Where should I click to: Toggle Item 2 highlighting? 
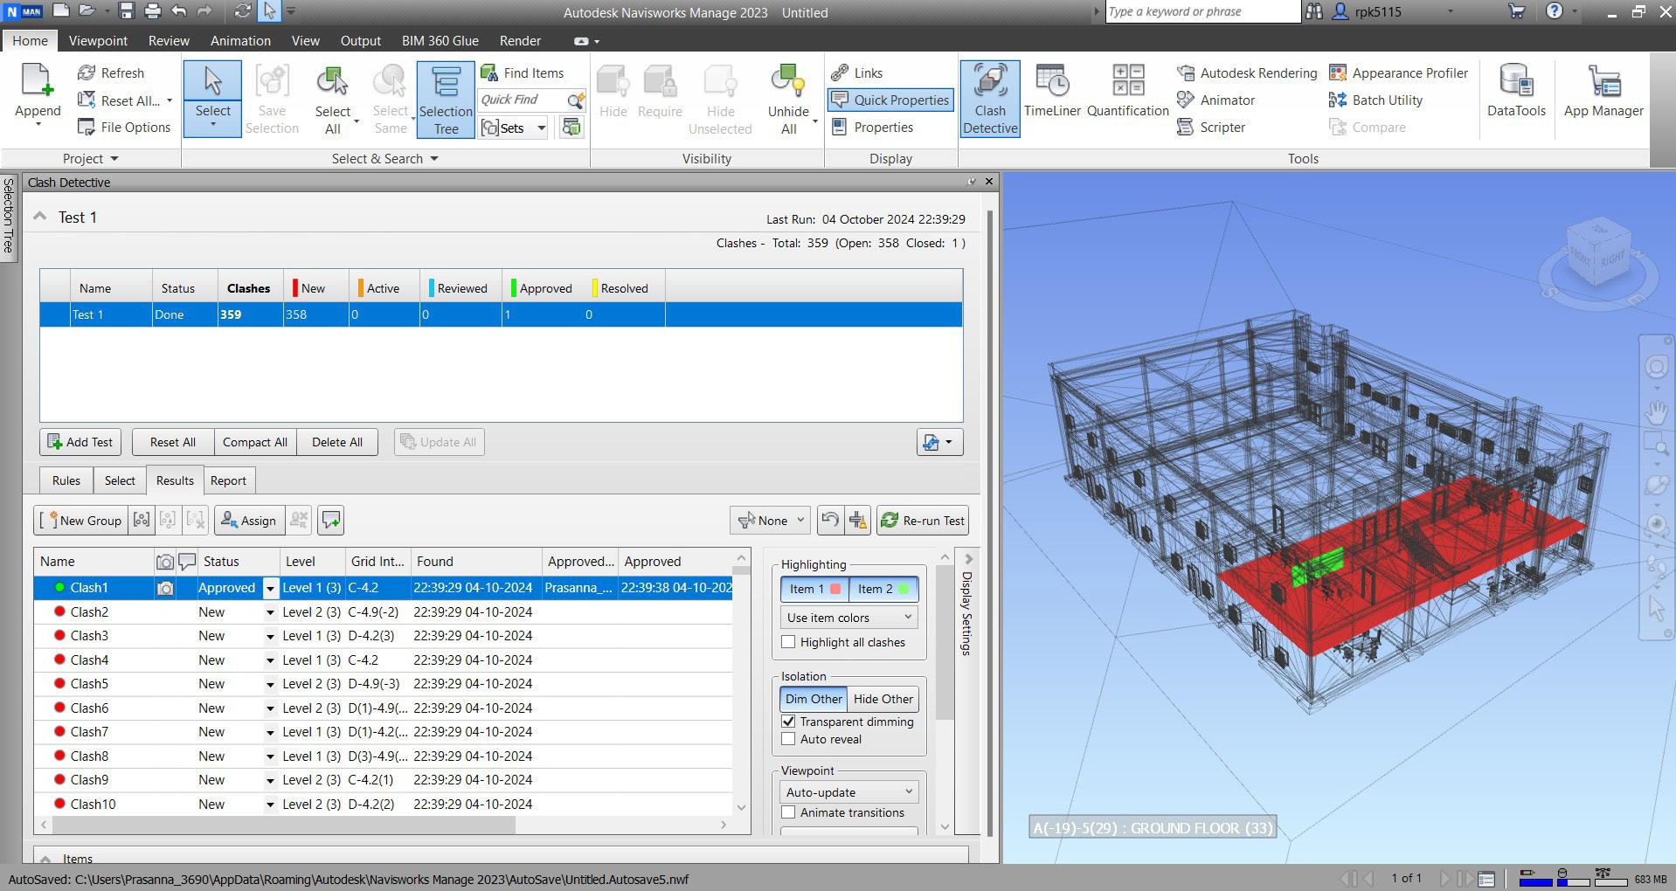(883, 589)
